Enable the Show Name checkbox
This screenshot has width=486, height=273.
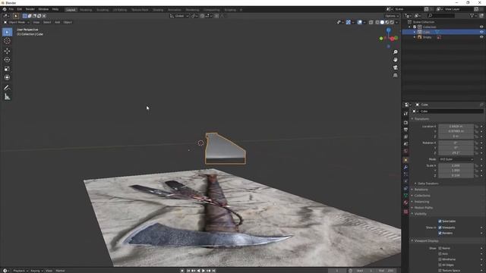(440, 248)
